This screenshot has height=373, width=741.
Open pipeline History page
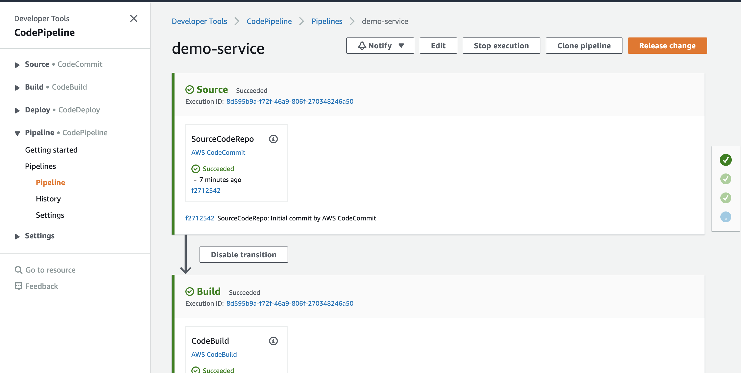[x=48, y=199]
